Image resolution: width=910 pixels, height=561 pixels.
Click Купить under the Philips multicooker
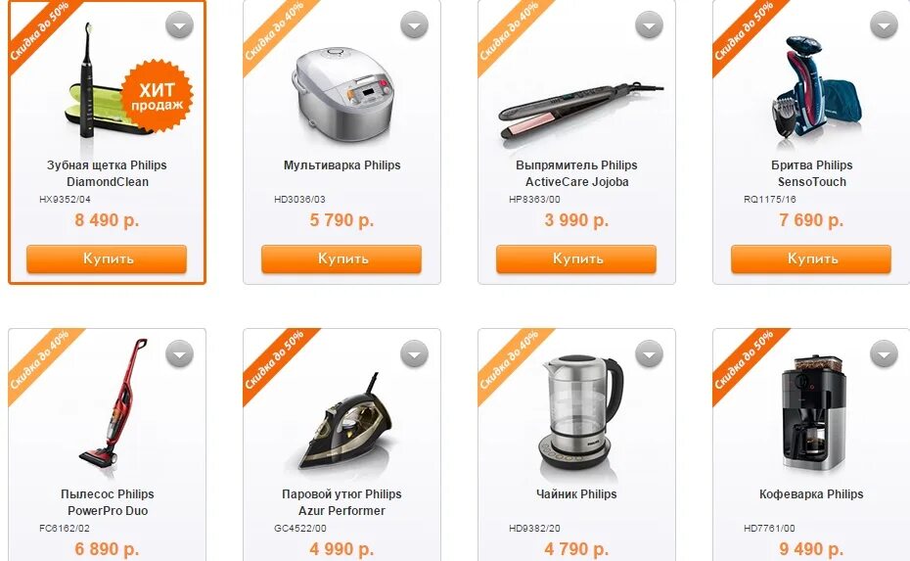point(341,259)
